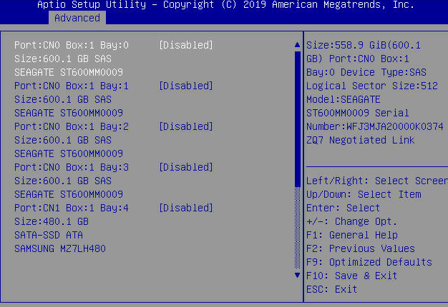This screenshot has height=307, width=448.
Task: Open the [Disabled] option for Box:1 Bay:2
Action: pyautogui.click(x=186, y=126)
